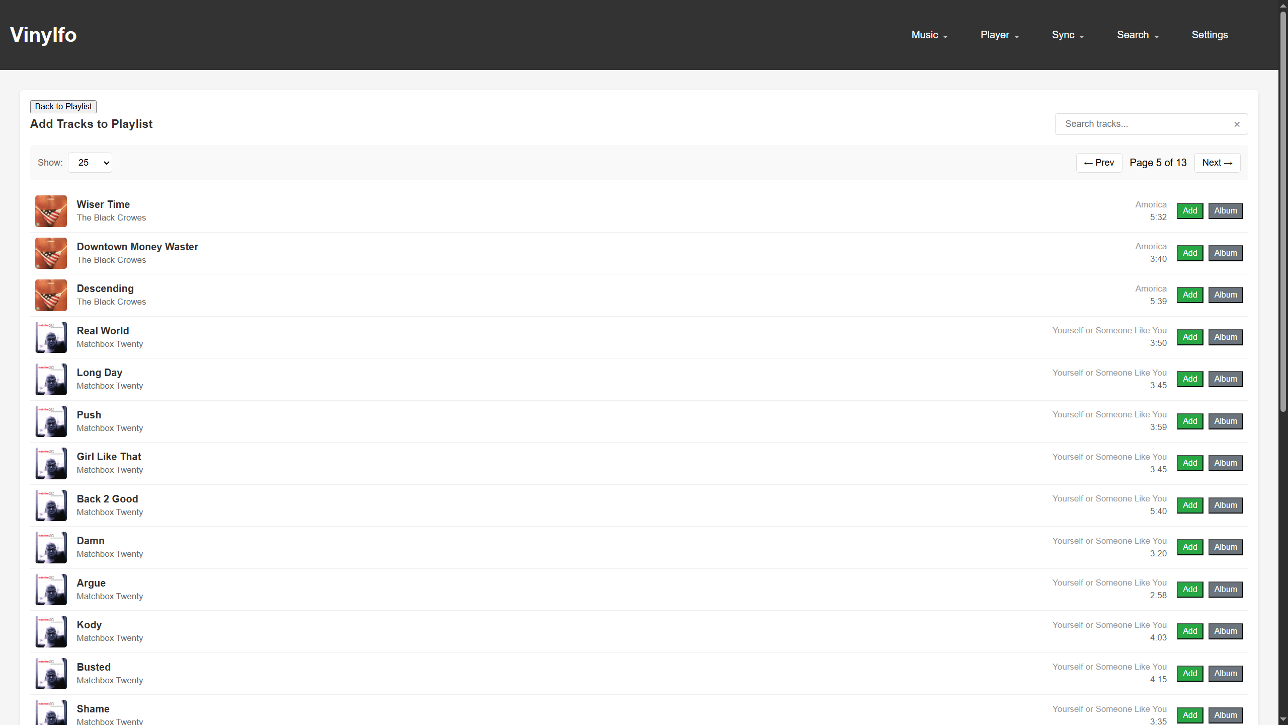Click the Push track cover image
The image size is (1288, 725).
51,421
